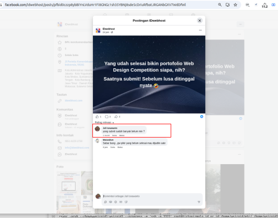Expand the Paling relevan comment sorting dropdown
Image resolution: width=278 pixels, height=218 pixels.
[105, 123]
